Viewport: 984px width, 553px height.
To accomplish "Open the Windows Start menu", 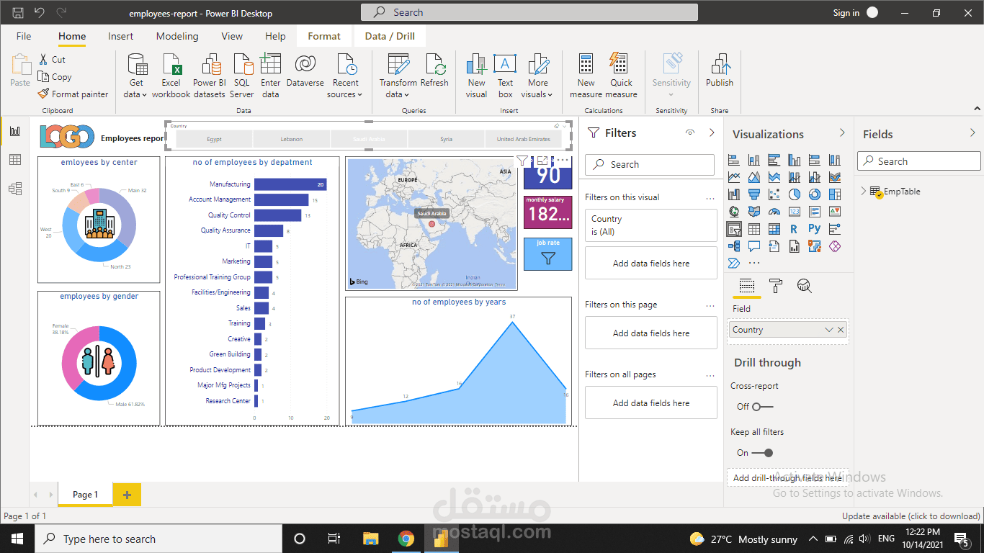I will tap(17, 539).
